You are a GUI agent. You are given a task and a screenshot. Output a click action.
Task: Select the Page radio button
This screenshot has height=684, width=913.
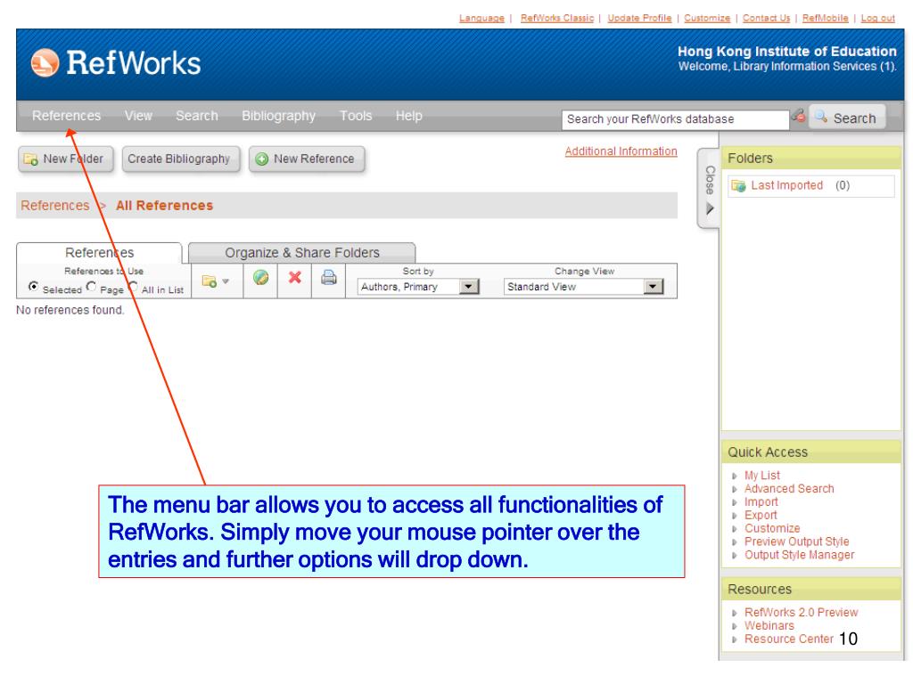pos(91,286)
